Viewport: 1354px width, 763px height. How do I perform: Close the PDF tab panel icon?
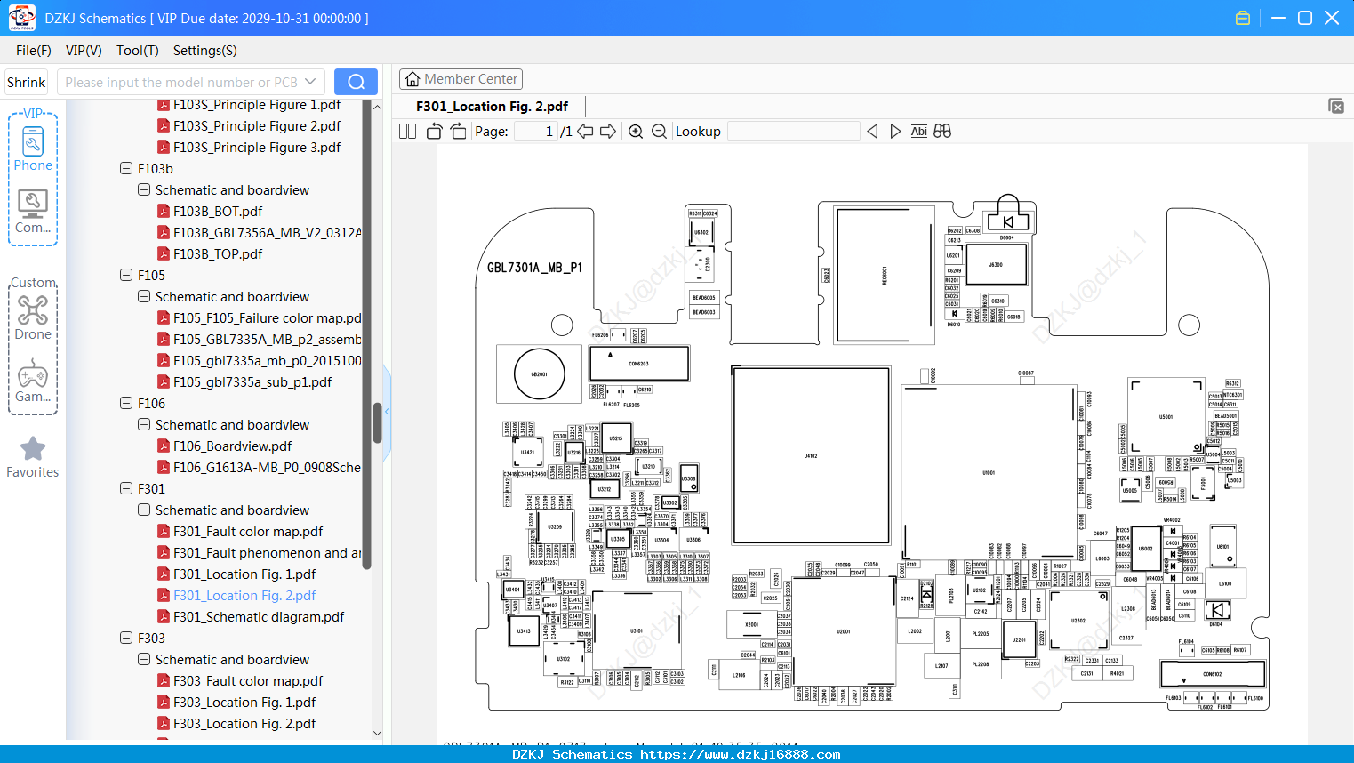pos(1336,106)
